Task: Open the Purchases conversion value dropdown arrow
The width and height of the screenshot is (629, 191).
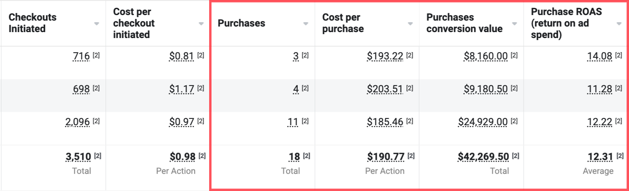Action: point(514,24)
